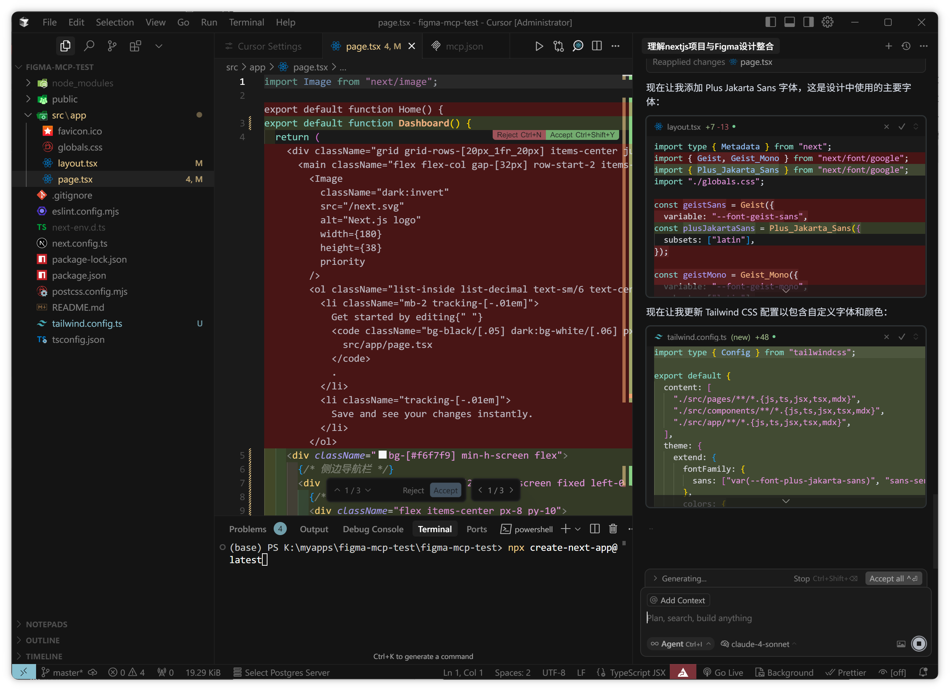Toggle AI pane layout icon
This screenshot has width=950, height=691.
coord(808,22)
